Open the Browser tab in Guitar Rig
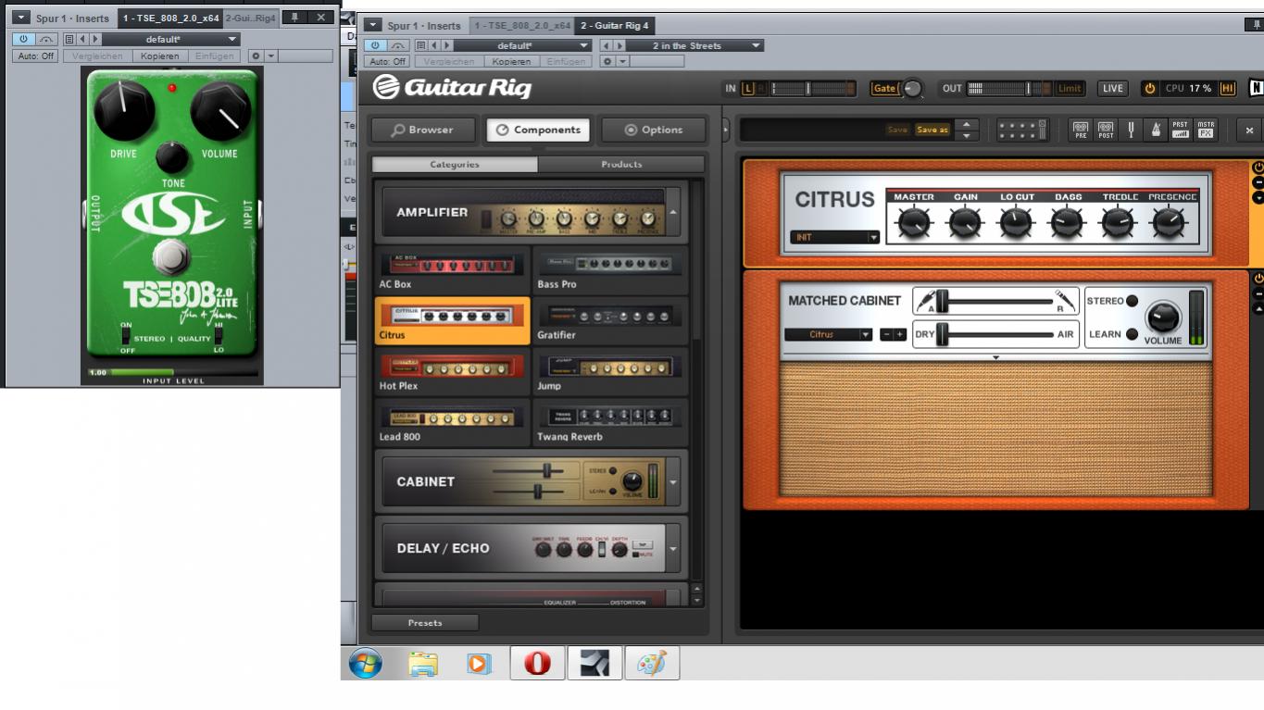Screen dimensions: 1264x710 pyautogui.click(x=423, y=130)
